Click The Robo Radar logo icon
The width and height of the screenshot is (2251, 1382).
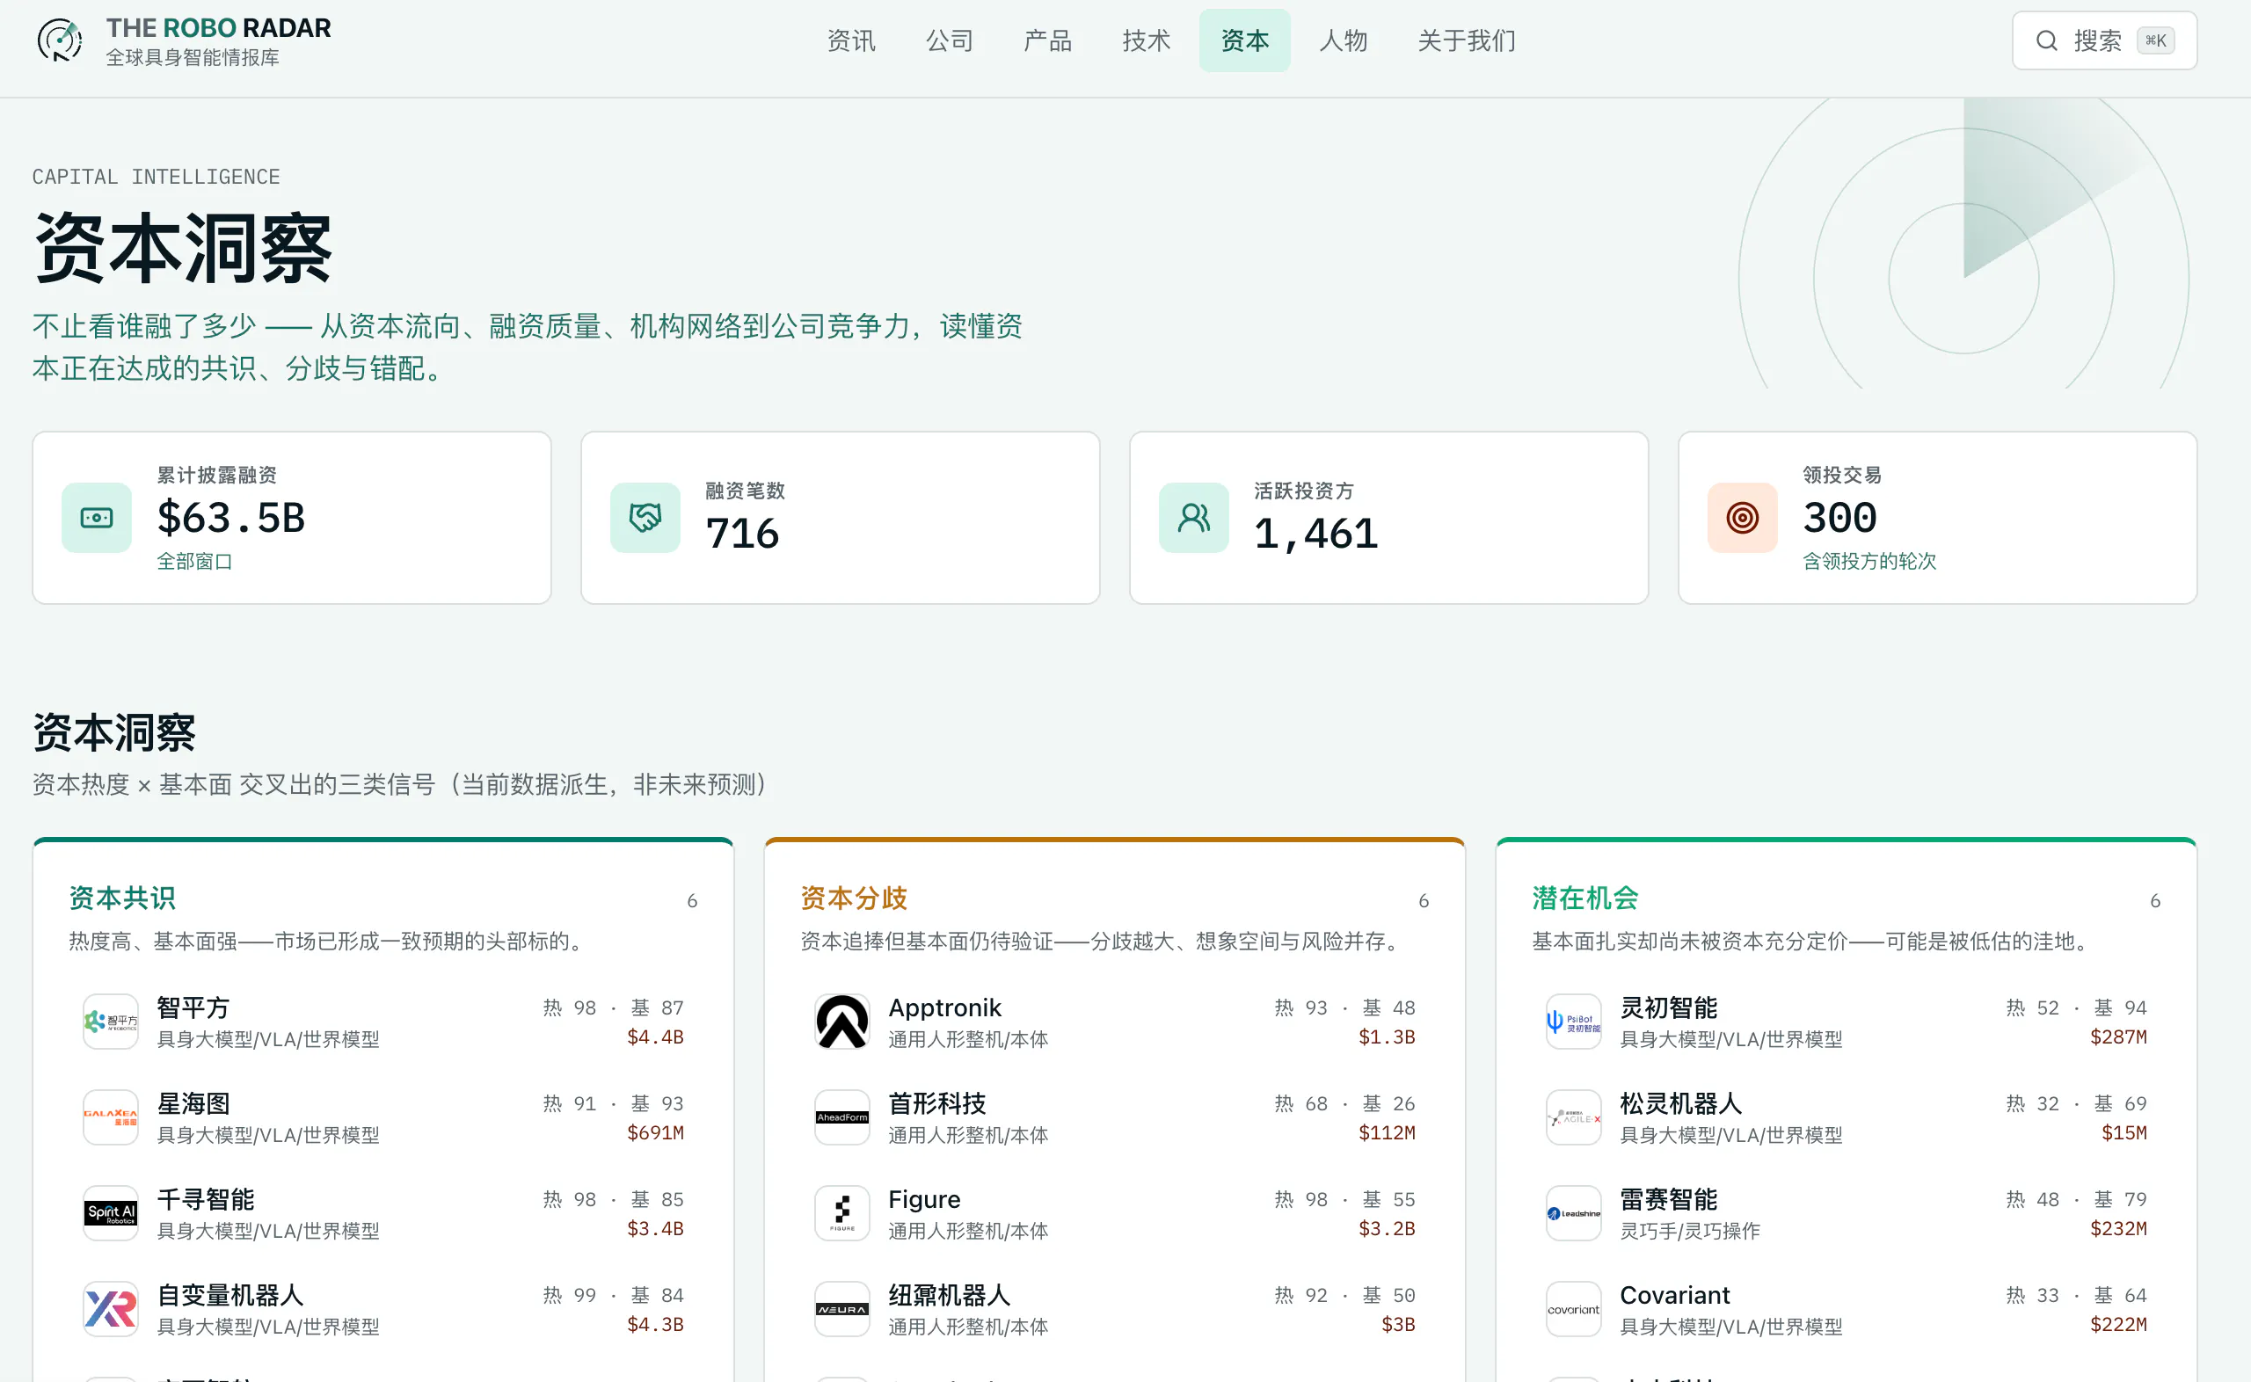61,41
